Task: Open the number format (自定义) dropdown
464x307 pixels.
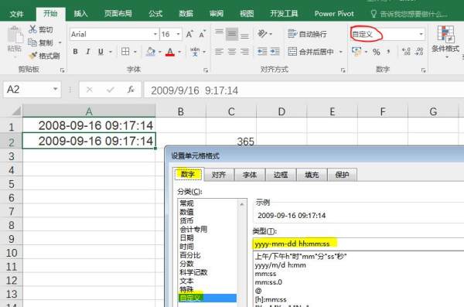Action: pyautogui.click(x=421, y=34)
